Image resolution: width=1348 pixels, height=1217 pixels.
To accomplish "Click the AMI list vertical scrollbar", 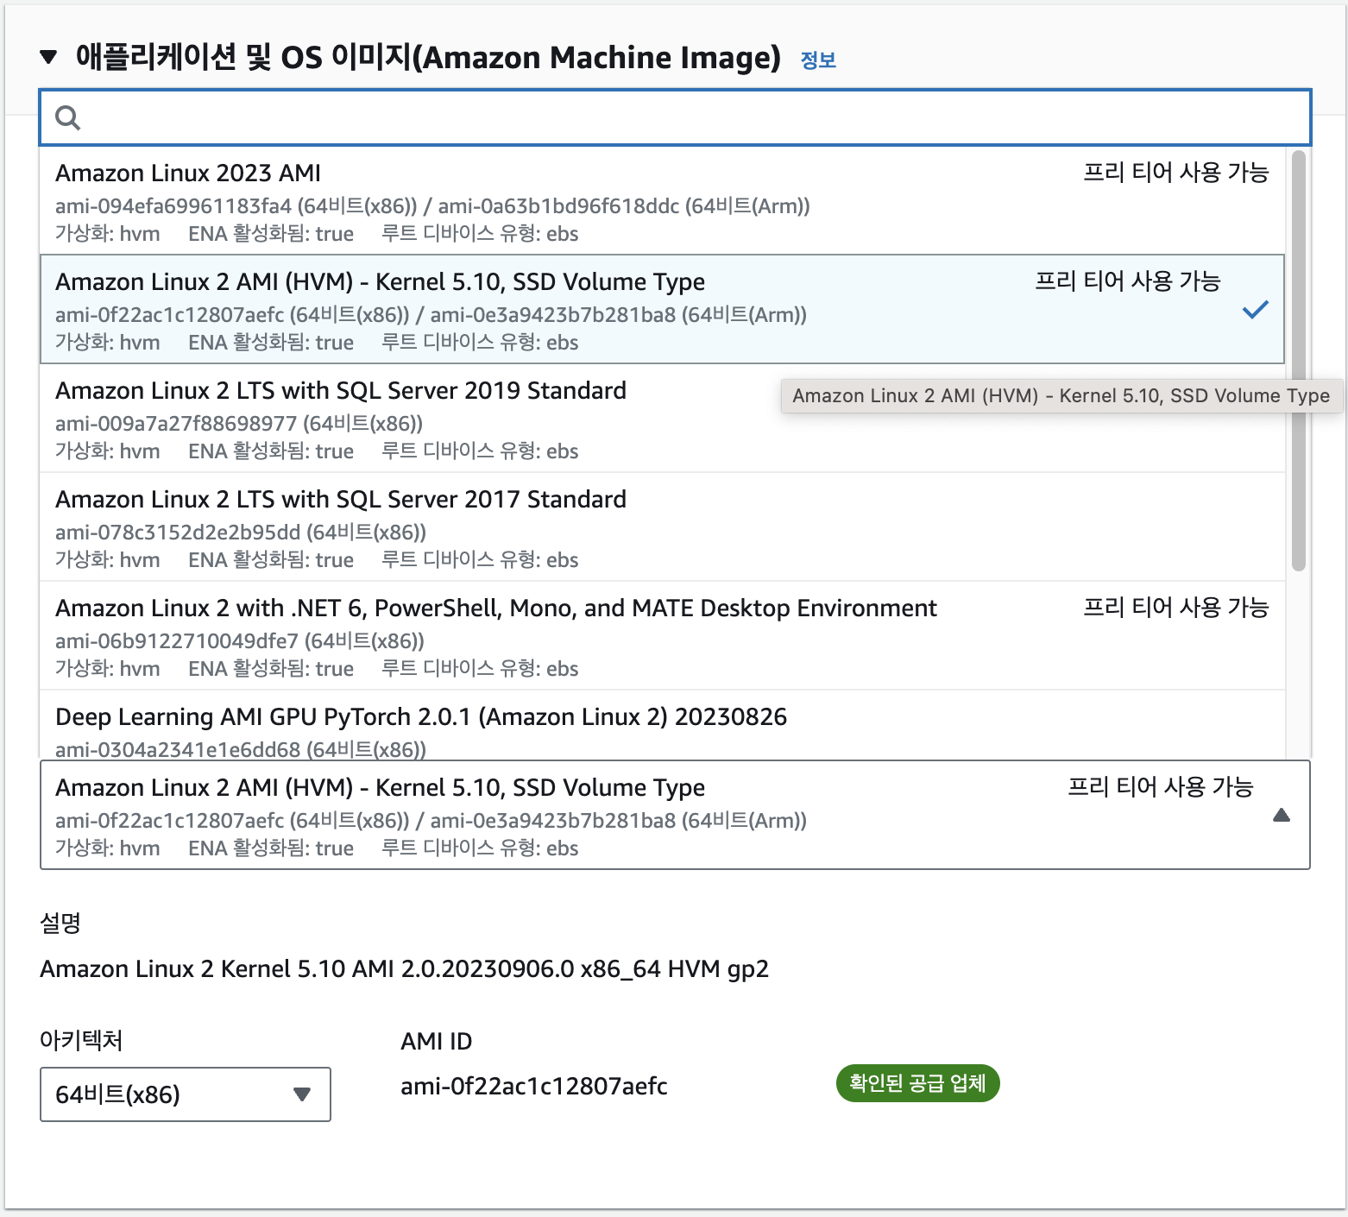I will 1299,361.
